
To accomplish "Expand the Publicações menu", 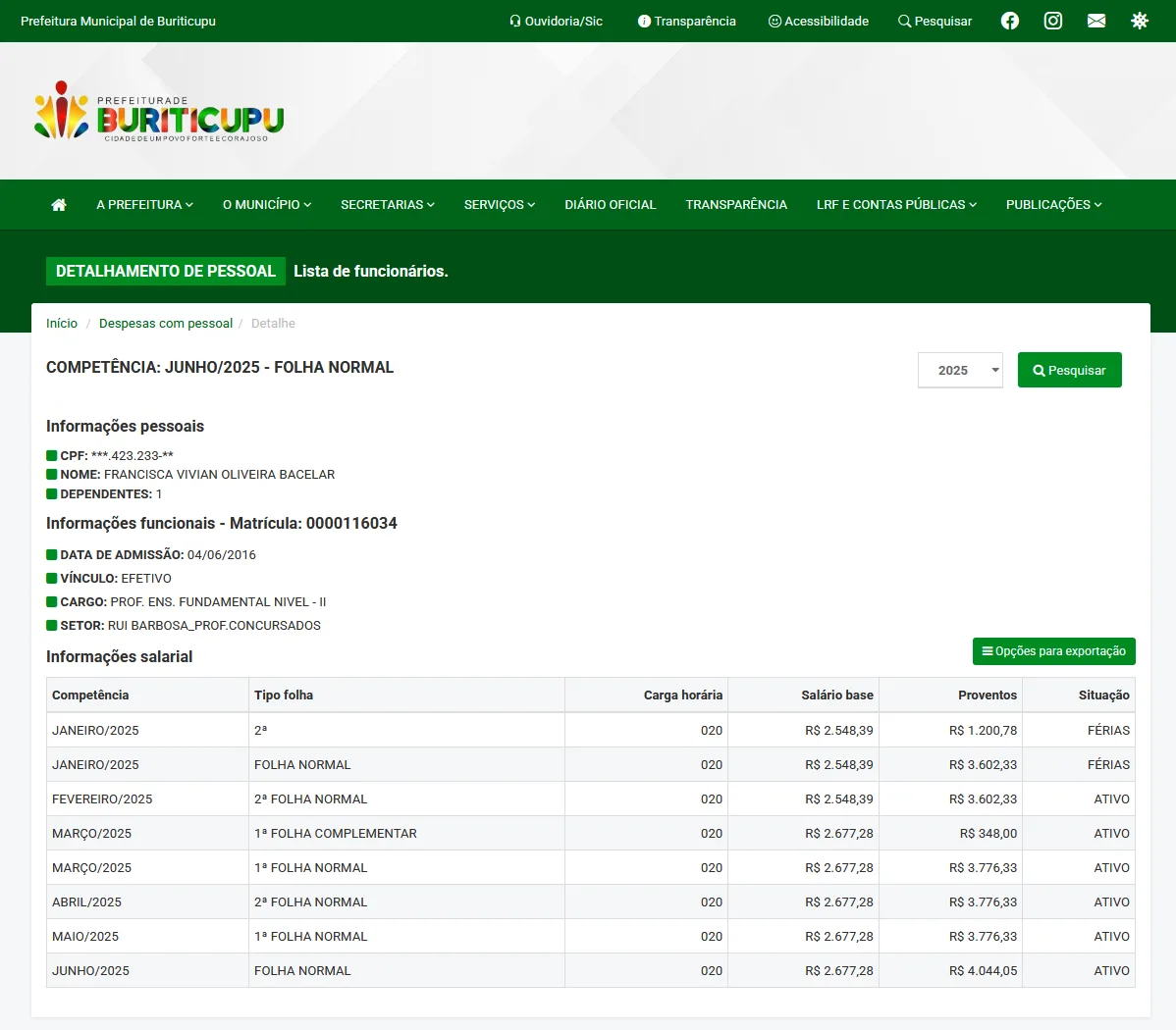I will pos(1053,205).
